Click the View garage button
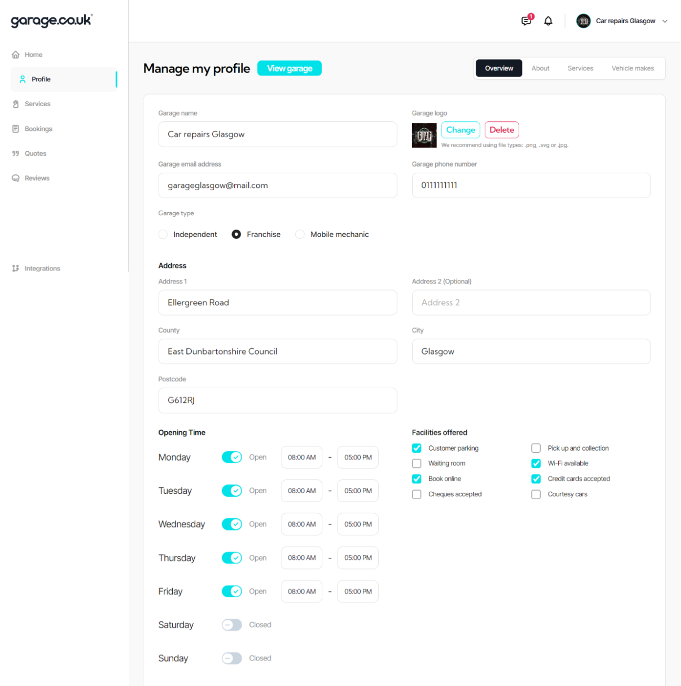This screenshot has height=686, width=681. click(x=289, y=68)
